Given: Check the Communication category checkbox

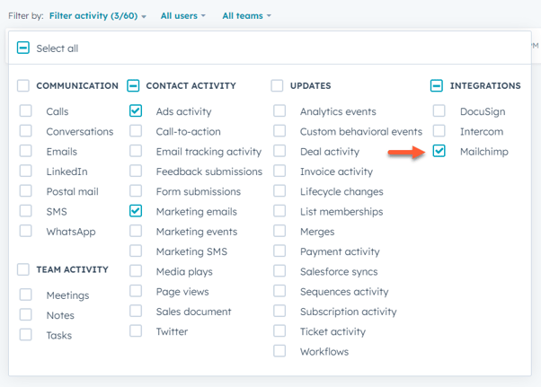Looking at the screenshot, I should pyautogui.click(x=23, y=86).
